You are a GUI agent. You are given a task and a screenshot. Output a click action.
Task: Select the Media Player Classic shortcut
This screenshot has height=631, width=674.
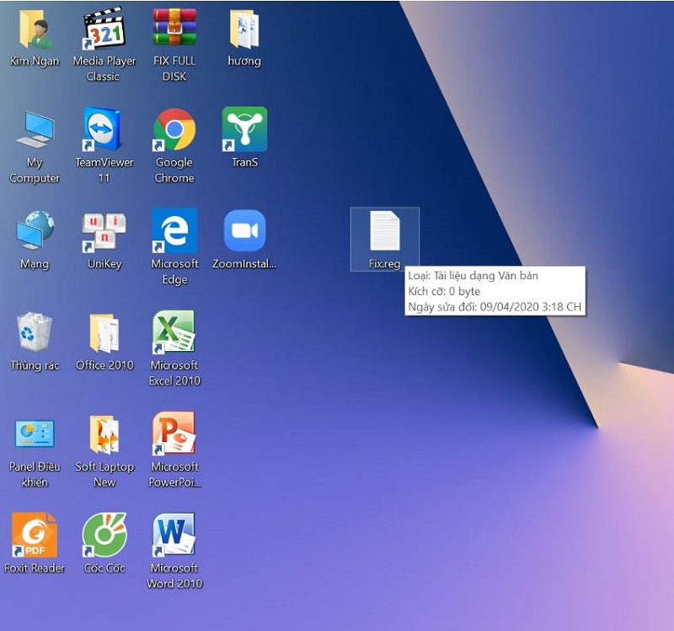pos(104,30)
